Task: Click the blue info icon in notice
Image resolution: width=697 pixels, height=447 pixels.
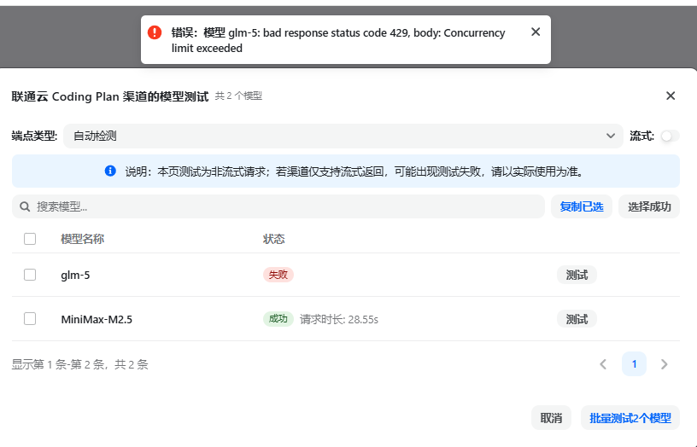Action: click(x=110, y=171)
